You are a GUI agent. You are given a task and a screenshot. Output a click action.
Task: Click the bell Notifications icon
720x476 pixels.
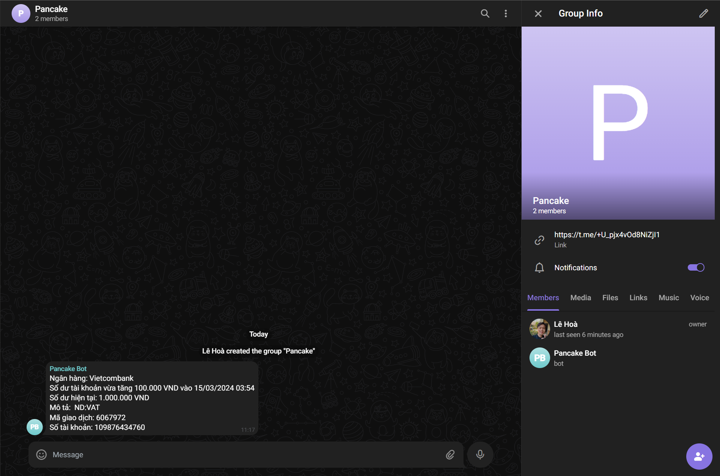click(539, 268)
